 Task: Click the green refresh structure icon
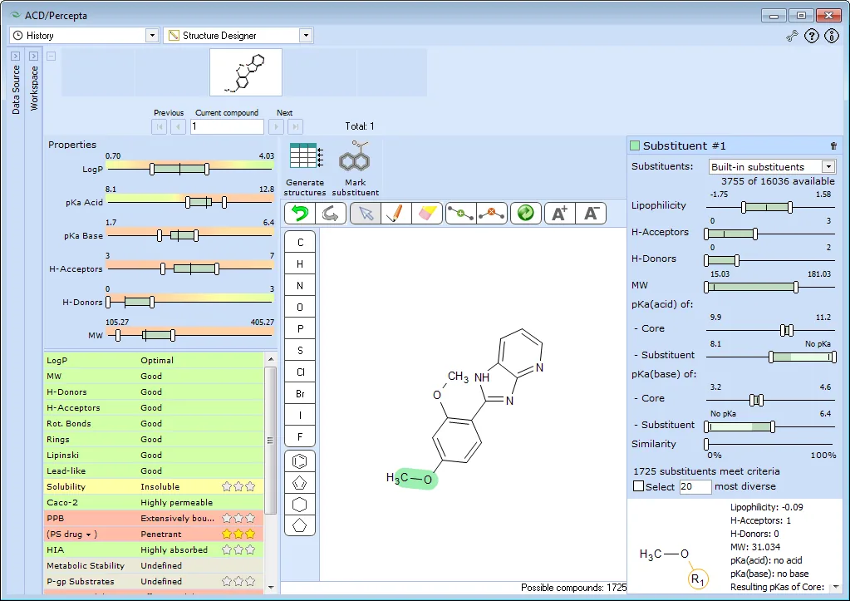coord(525,213)
